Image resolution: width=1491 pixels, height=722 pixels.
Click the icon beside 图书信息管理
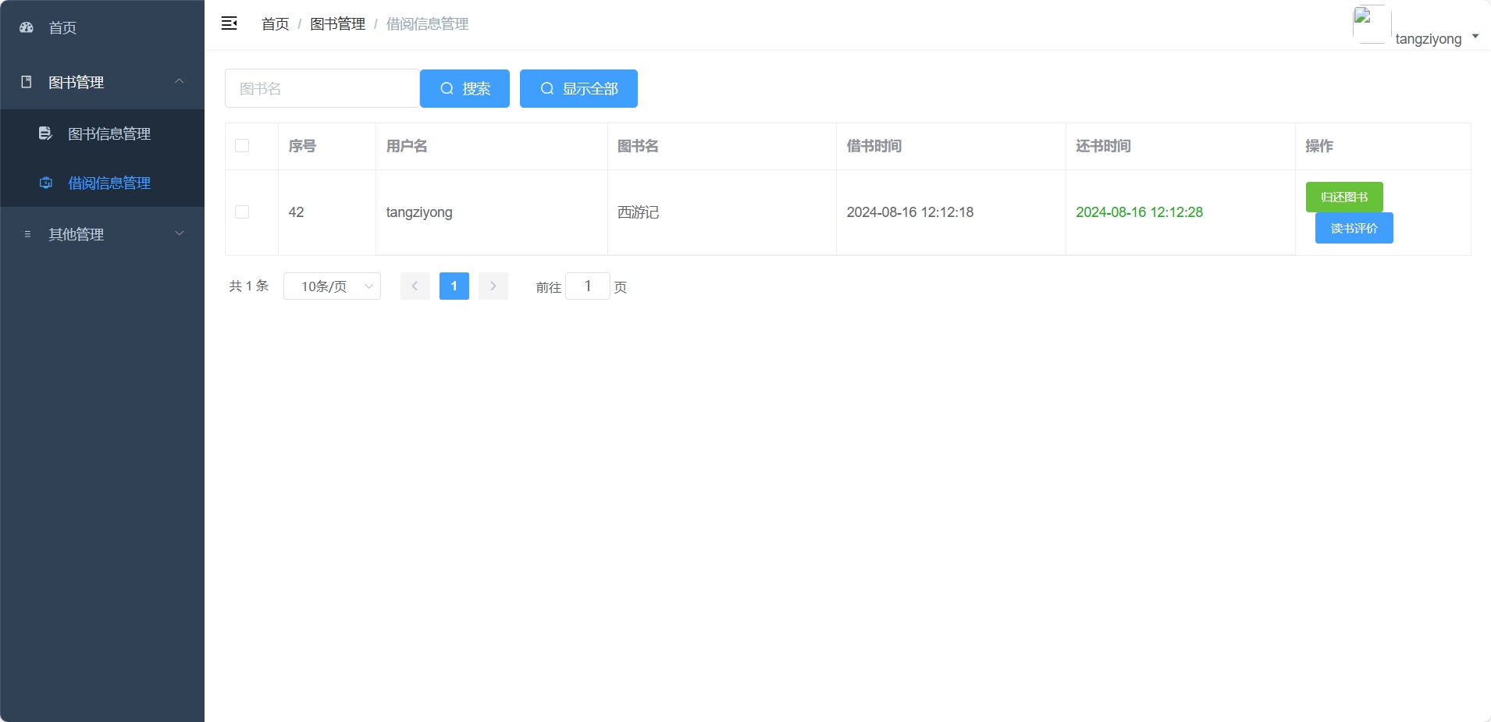tap(45, 133)
